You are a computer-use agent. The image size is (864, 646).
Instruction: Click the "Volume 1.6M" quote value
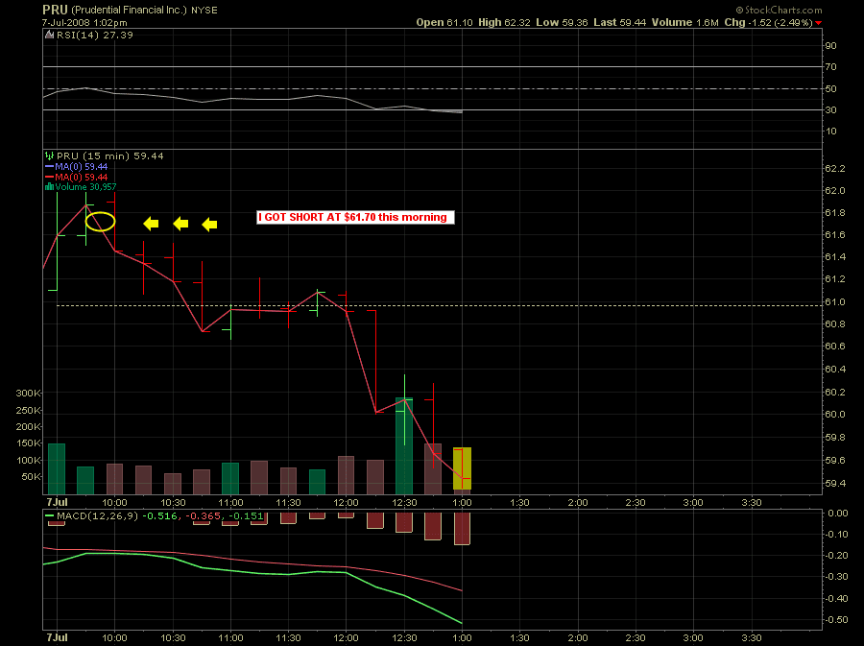[x=684, y=23]
